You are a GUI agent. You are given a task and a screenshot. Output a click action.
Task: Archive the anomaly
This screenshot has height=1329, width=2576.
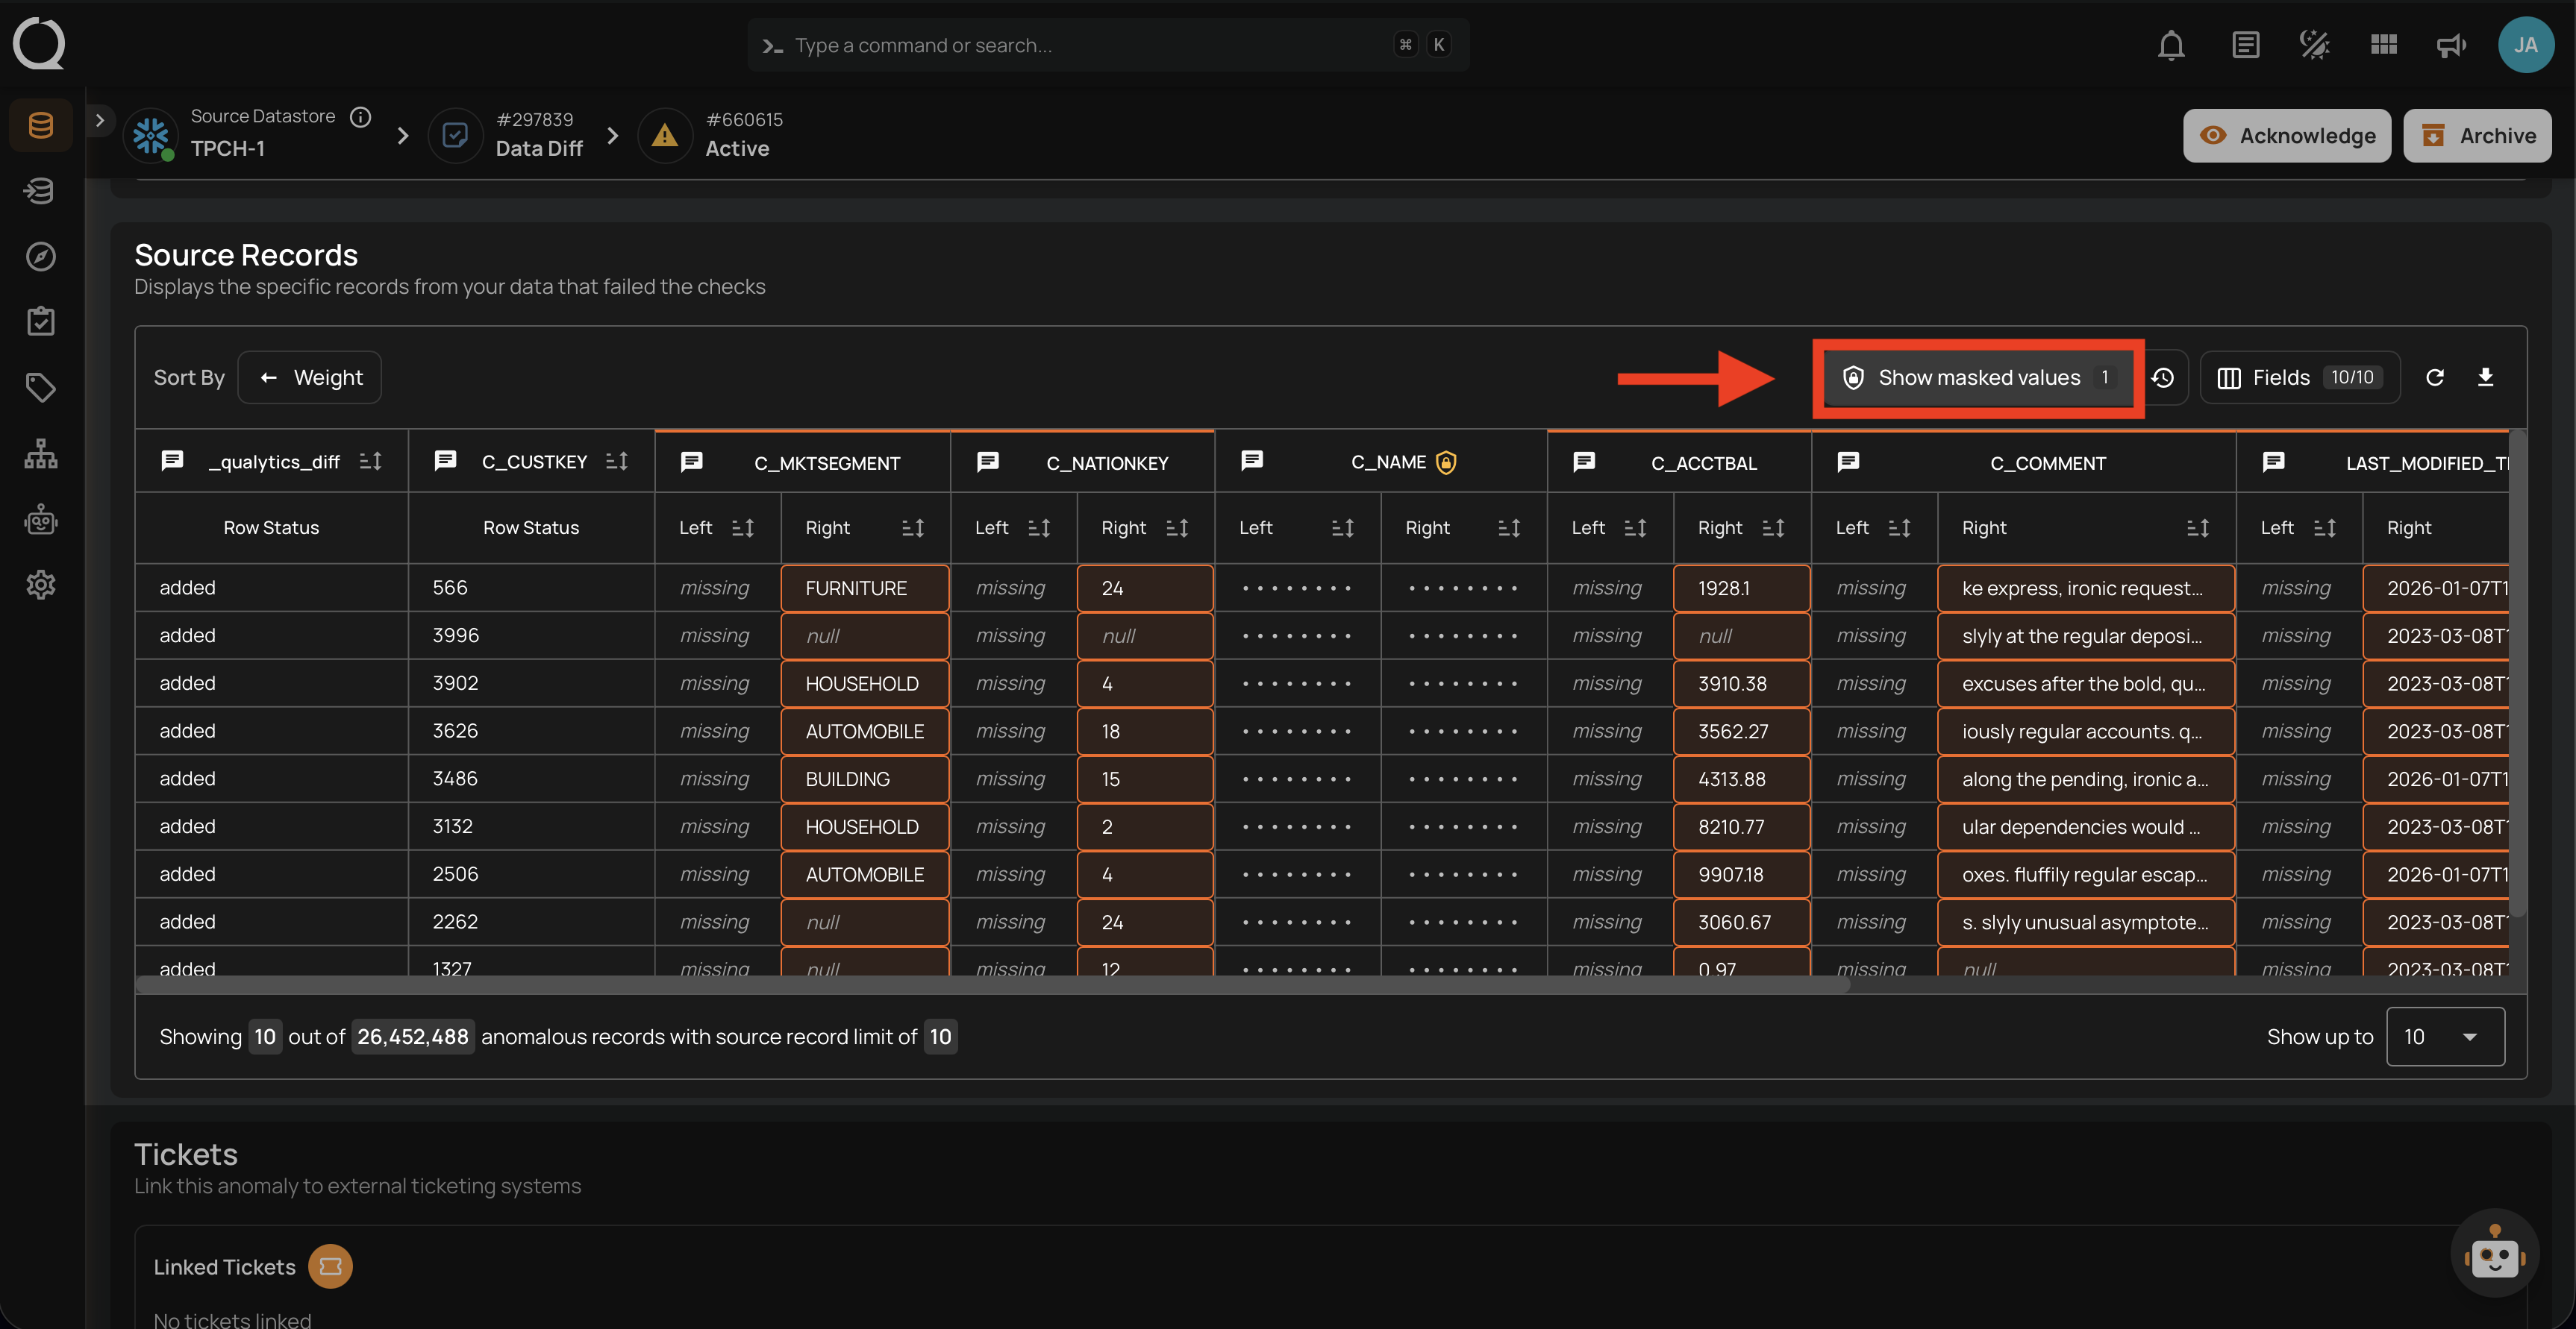click(2477, 136)
